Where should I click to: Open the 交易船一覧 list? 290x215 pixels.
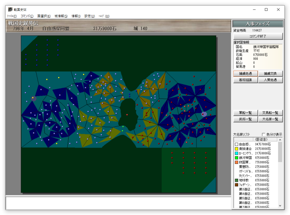tap(270, 113)
